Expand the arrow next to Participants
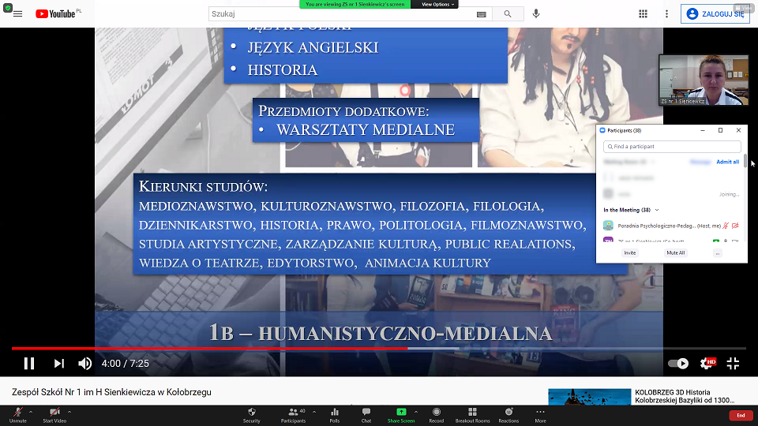 314,412
